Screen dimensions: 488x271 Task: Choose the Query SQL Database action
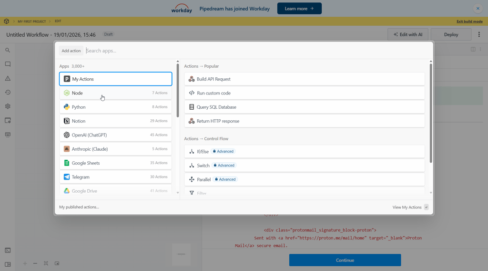point(305,107)
